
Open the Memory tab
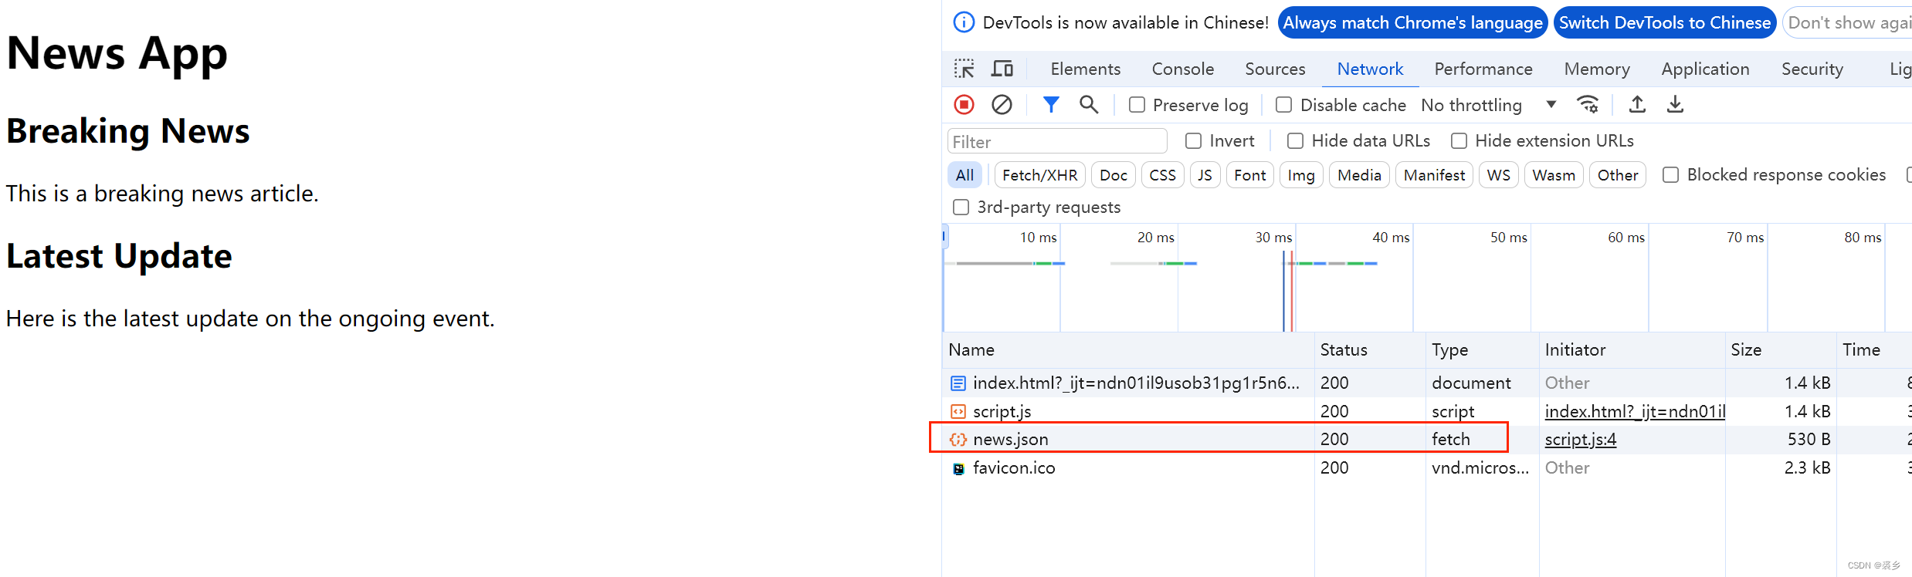(x=1597, y=69)
